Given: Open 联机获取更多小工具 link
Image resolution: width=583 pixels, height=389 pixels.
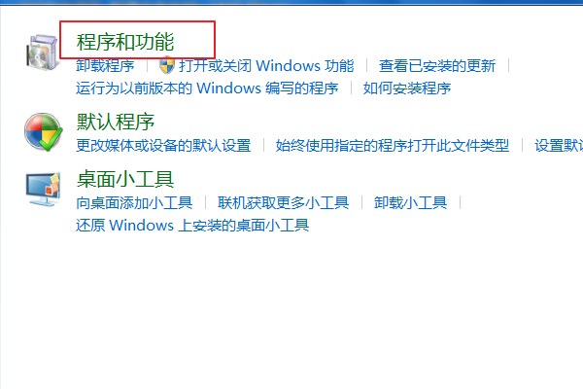Looking at the screenshot, I should (284, 203).
